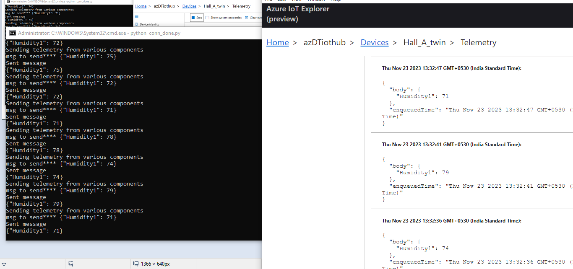The height and width of the screenshot is (269, 573).
Task: Click the msg to send Humidity1 78 line
Action: click(61, 137)
